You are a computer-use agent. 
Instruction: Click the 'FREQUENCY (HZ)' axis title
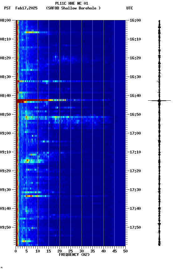(x=74, y=255)
